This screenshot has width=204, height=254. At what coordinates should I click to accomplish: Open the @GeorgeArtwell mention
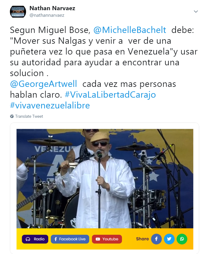point(43,84)
